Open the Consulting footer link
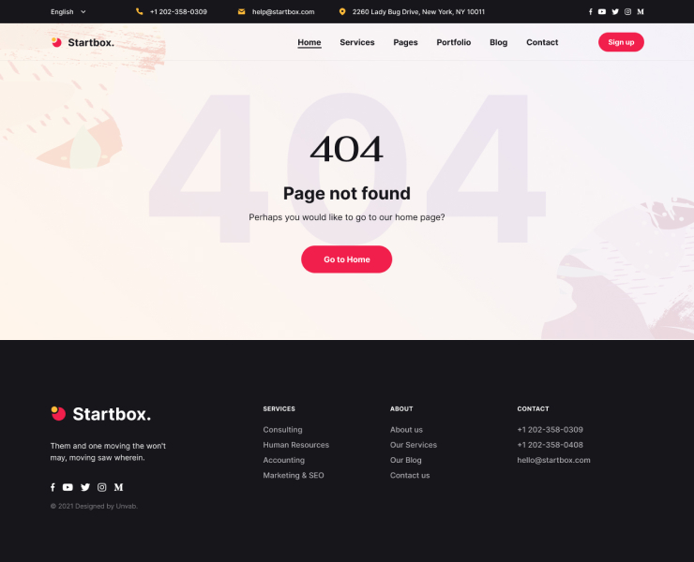 pos(283,430)
